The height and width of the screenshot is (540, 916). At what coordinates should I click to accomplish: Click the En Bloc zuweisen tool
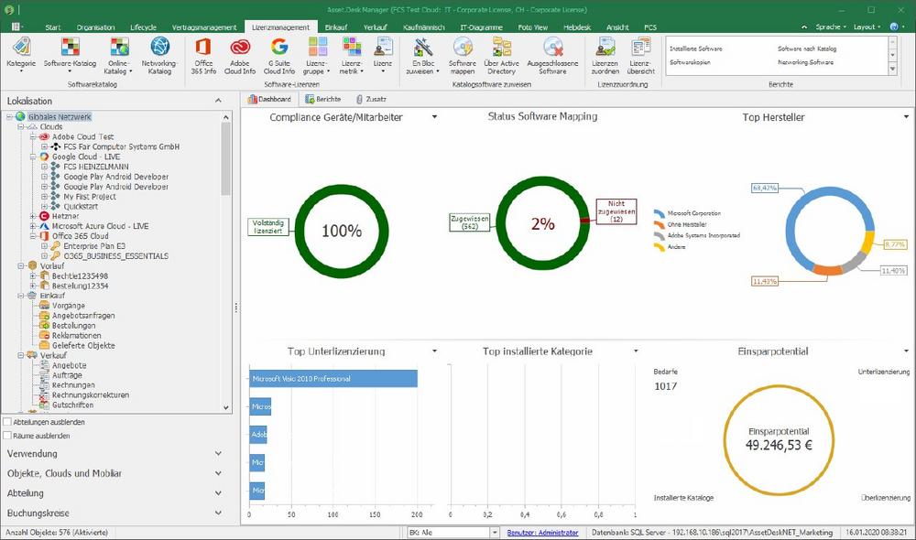tap(423, 55)
